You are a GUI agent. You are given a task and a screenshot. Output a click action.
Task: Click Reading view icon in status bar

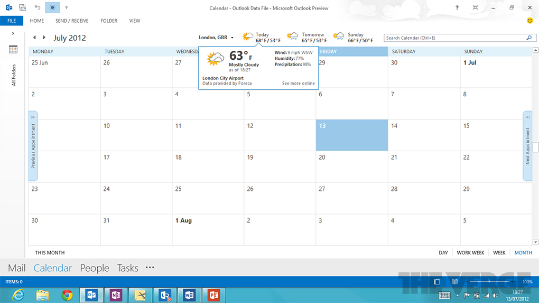point(455,282)
